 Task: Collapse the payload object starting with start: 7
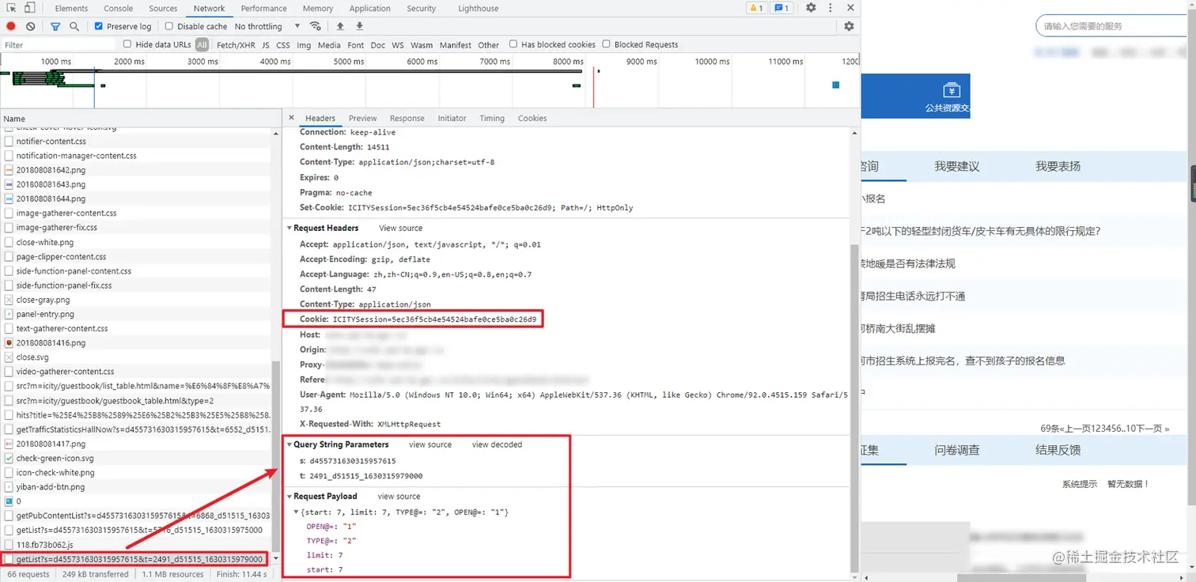[296, 512]
